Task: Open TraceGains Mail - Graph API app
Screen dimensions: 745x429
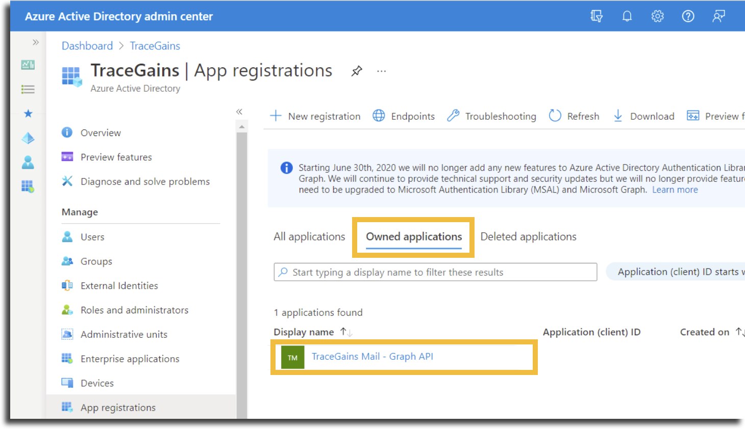Action: pos(372,357)
